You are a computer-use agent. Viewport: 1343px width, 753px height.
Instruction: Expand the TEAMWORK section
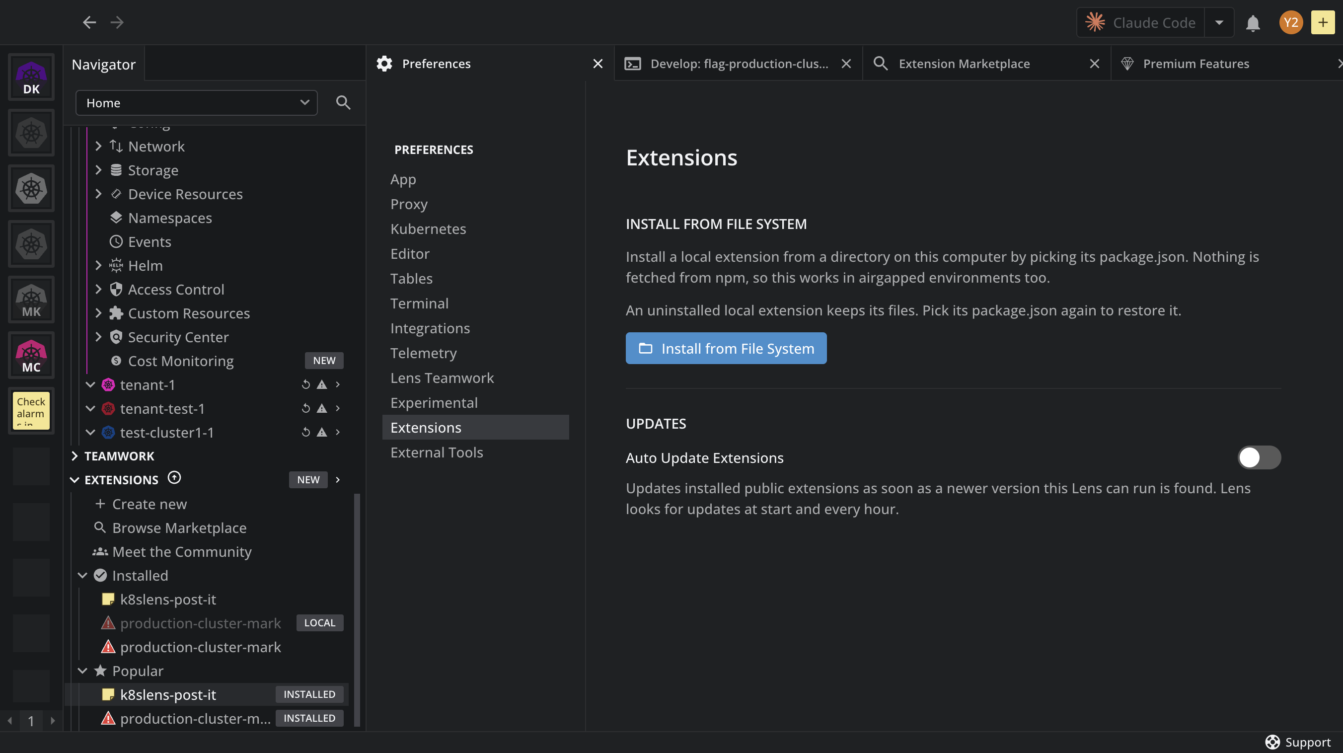75,456
